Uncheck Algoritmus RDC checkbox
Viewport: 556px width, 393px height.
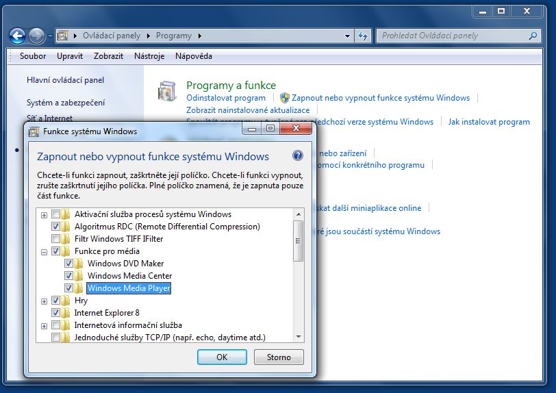click(55, 227)
